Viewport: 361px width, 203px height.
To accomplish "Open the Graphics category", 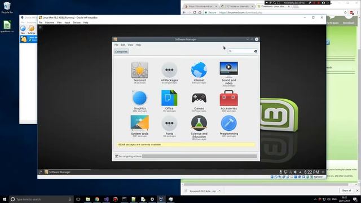I will point(139,101).
